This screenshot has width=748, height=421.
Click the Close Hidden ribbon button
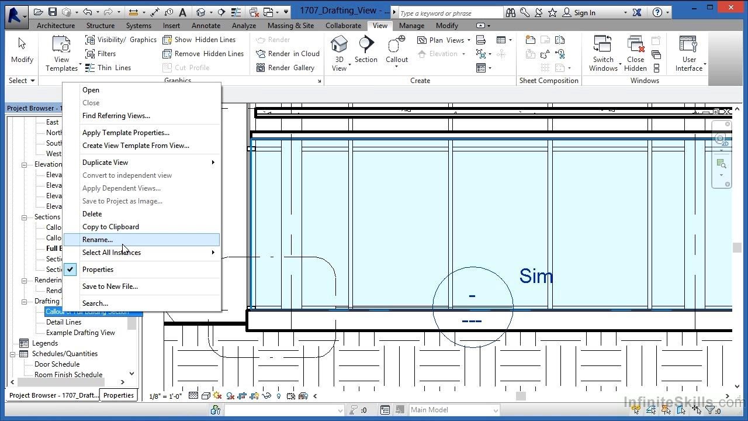[x=635, y=54]
